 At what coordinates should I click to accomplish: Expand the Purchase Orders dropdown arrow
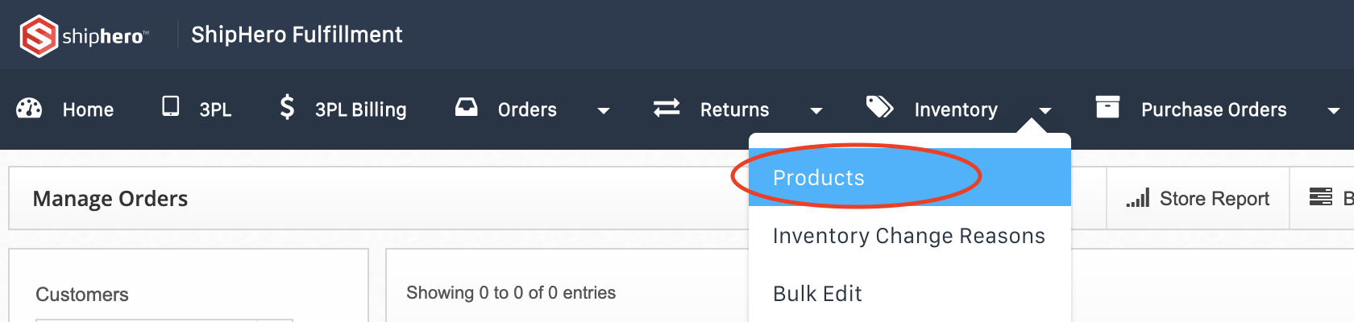coord(1334,111)
